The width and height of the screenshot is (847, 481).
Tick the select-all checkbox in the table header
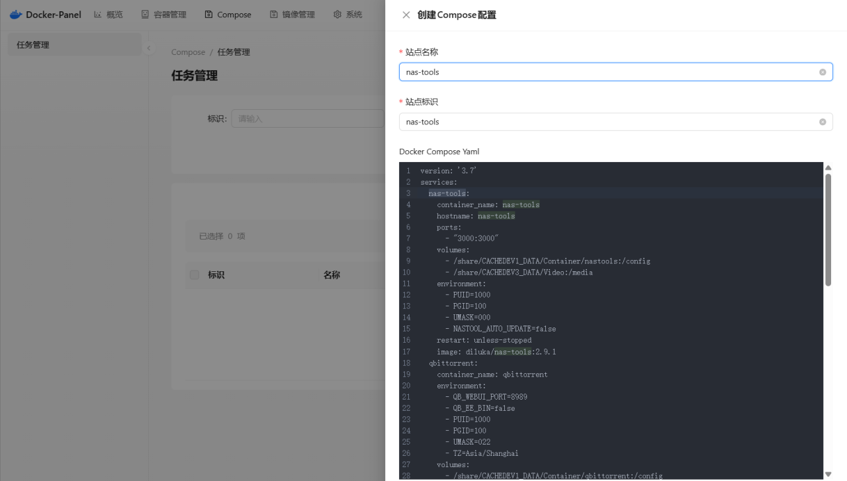(195, 275)
